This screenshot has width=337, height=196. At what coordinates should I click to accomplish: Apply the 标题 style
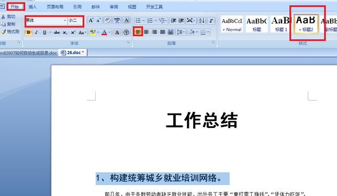pos(256,24)
